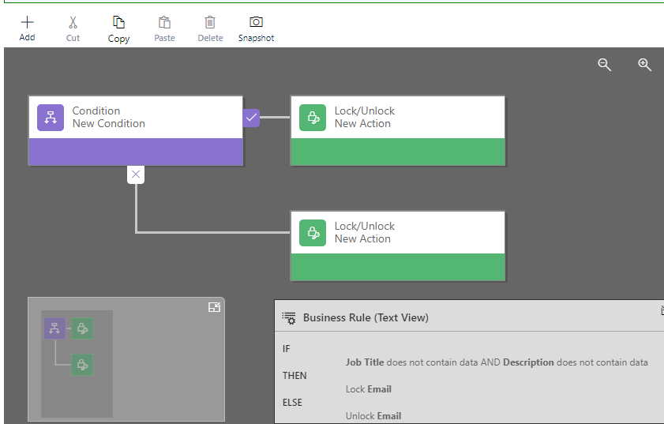
Task: Zoom out of the designer canvas
Action: [x=605, y=65]
